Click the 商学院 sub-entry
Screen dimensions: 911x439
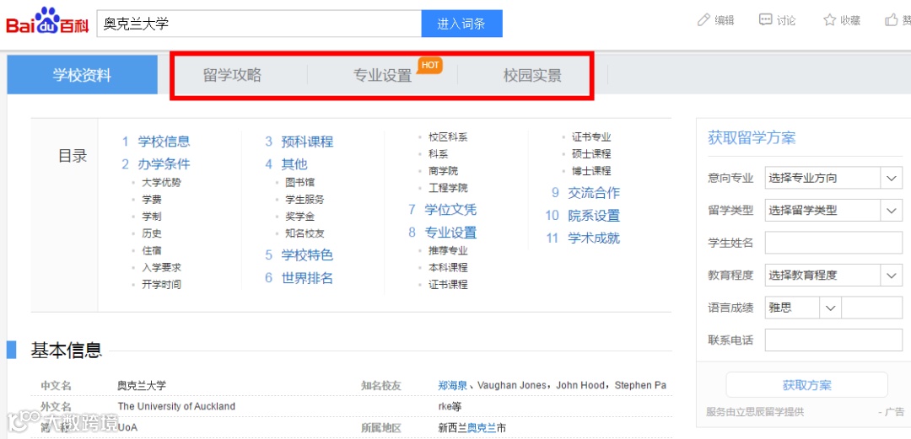tap(444, 171)
